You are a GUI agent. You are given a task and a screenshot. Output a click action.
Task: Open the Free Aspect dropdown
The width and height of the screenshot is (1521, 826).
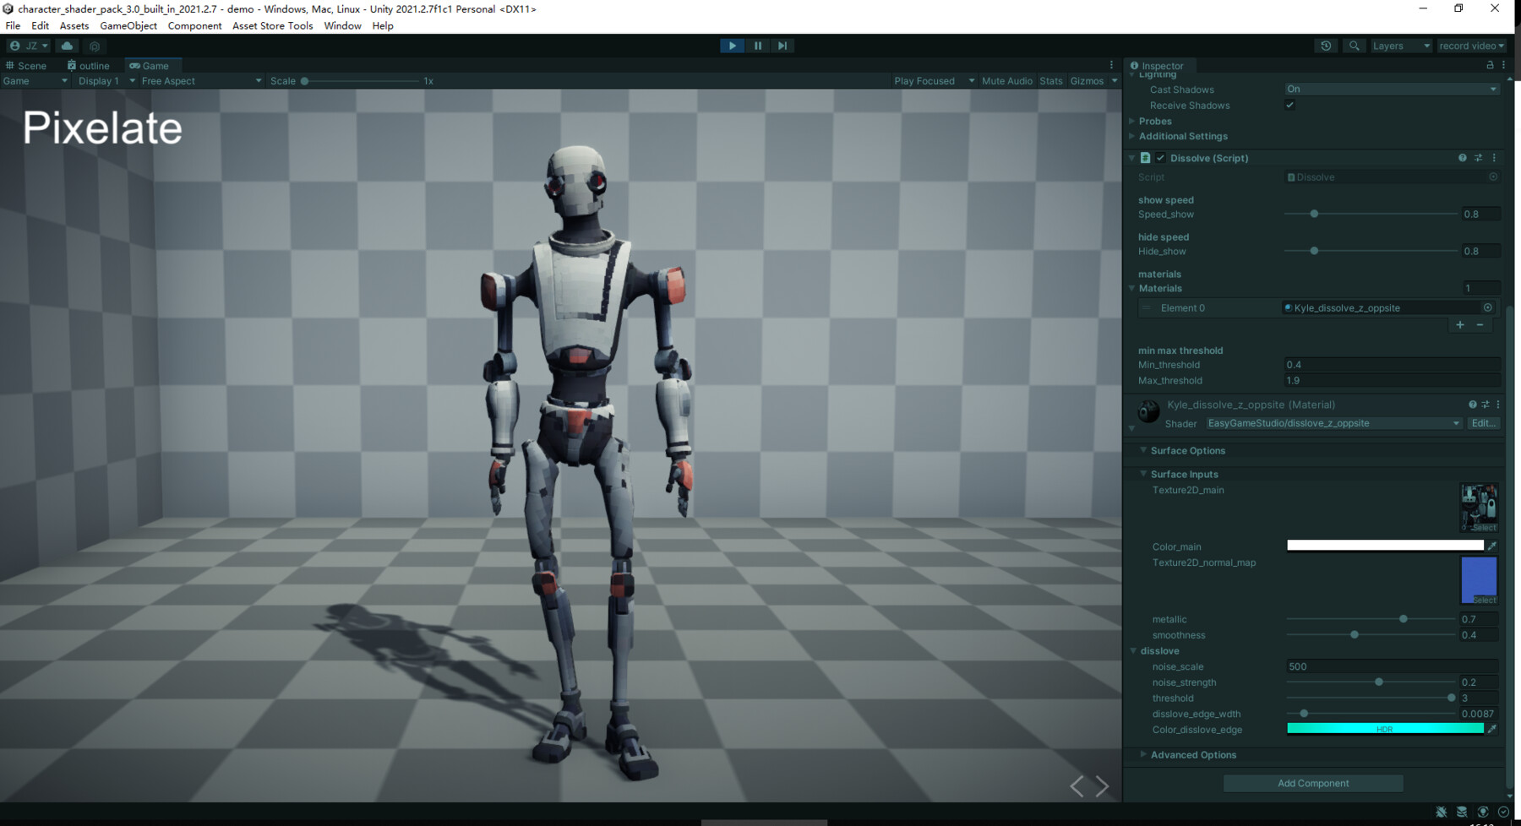(x=200, y=80)
